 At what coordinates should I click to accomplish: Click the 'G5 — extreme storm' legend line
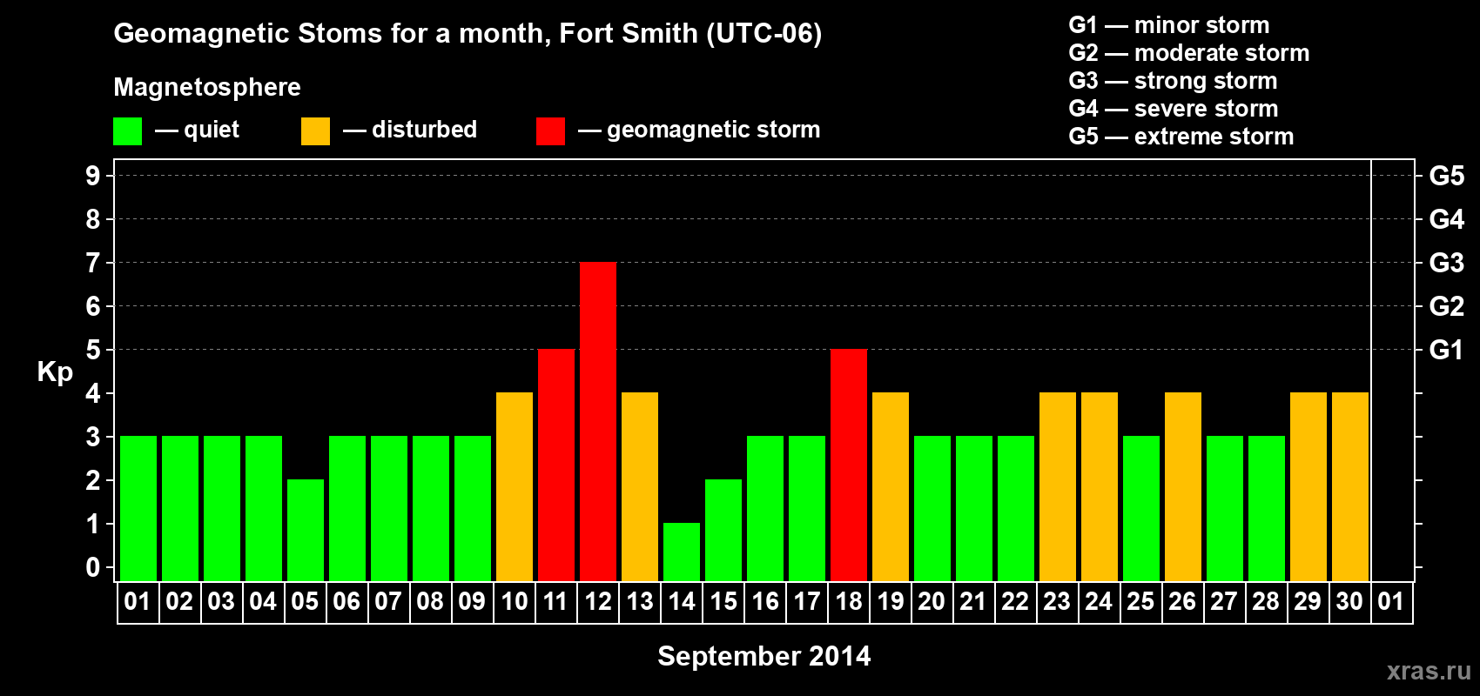[x=1181, y=137]
